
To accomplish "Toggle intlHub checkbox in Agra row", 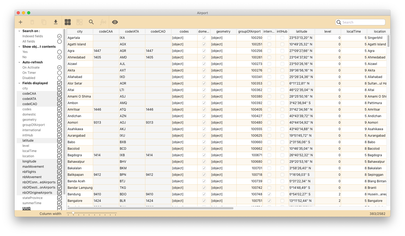I will click(282, 51).
